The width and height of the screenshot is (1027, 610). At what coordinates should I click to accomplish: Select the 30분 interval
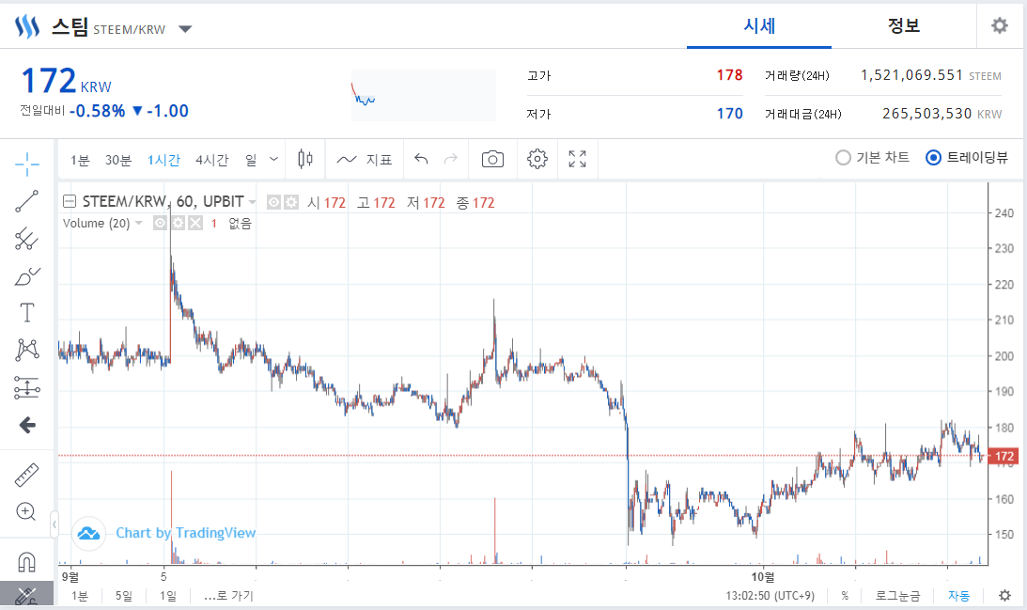118,160
